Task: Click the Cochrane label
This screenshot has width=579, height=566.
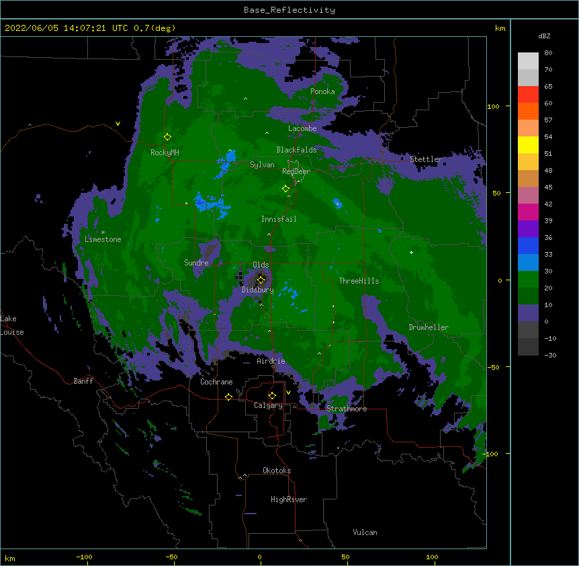Action: pyautogui.click(x=216, y=382)
